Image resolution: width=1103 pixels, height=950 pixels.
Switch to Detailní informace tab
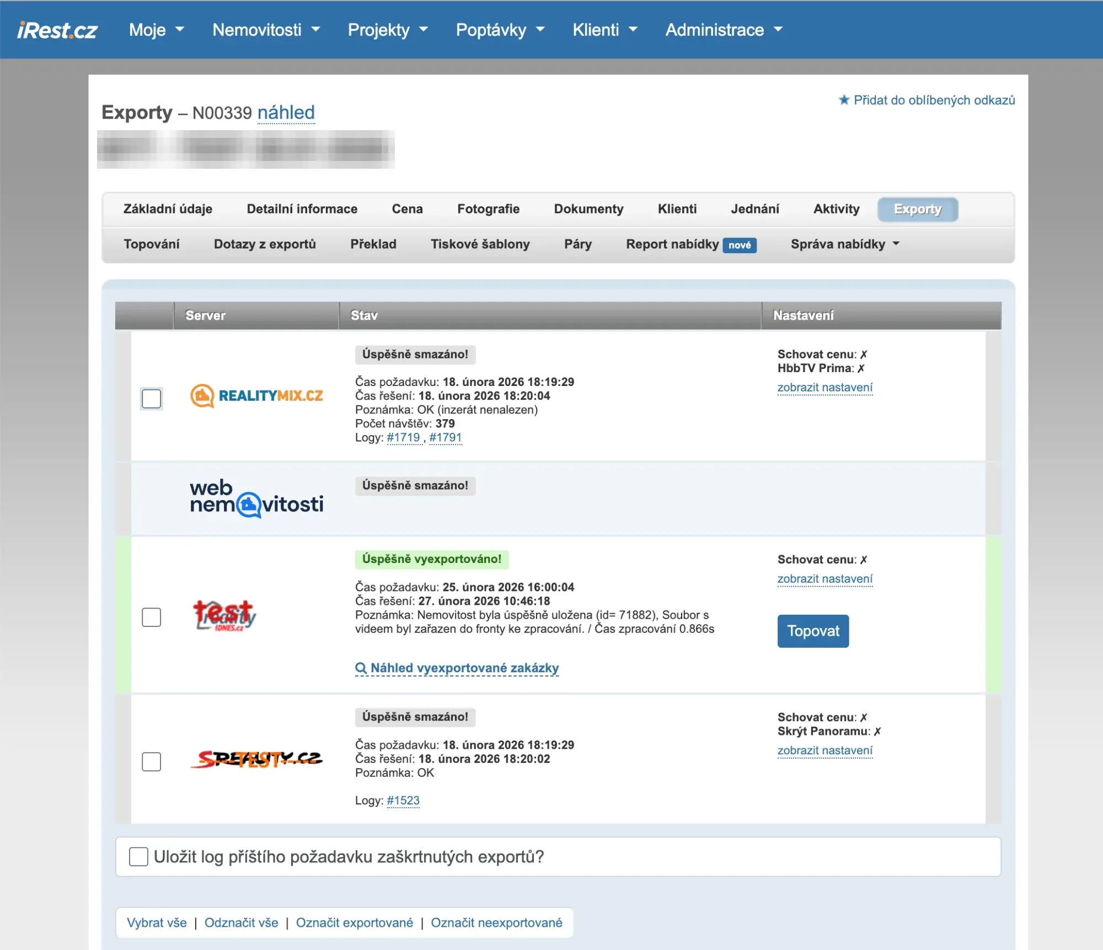[302, 209]
